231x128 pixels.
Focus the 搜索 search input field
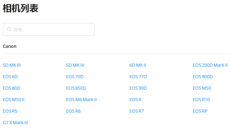point(49,29)
